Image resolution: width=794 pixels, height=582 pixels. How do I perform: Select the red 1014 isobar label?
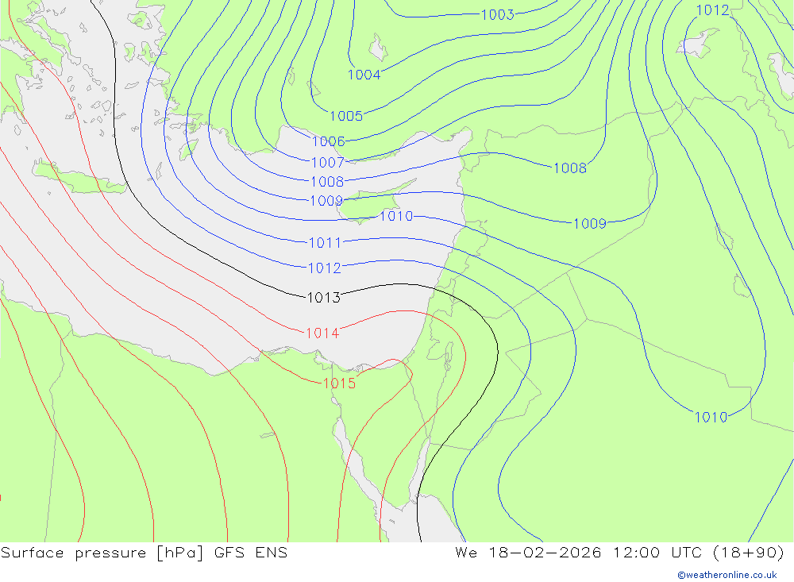click(x=322, y=333)
